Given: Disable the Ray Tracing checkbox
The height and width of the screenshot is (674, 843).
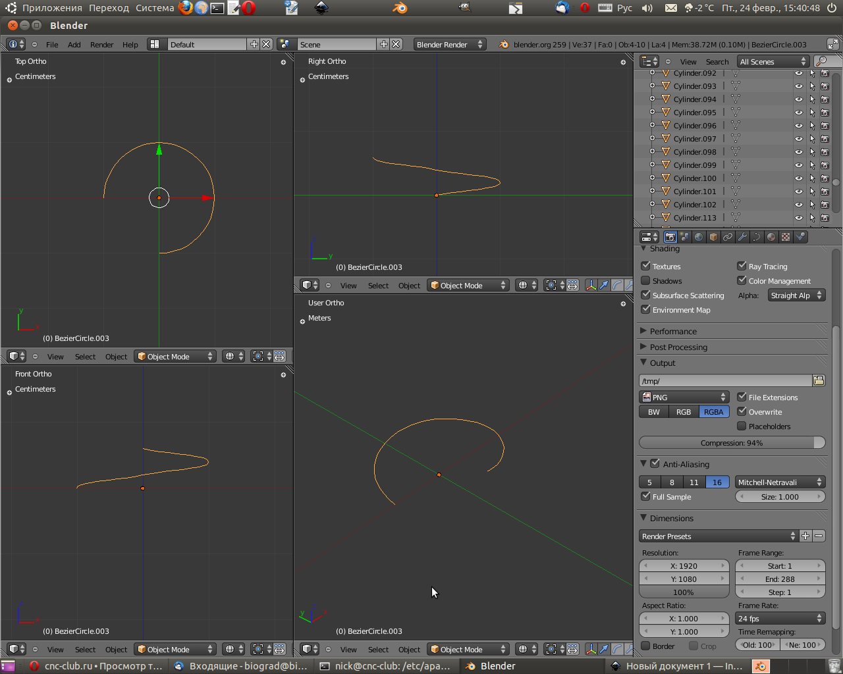Looking at the screenshot, I should click(x=742, y=266).
